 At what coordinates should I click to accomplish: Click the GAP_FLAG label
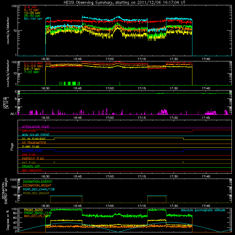(29, 131)
